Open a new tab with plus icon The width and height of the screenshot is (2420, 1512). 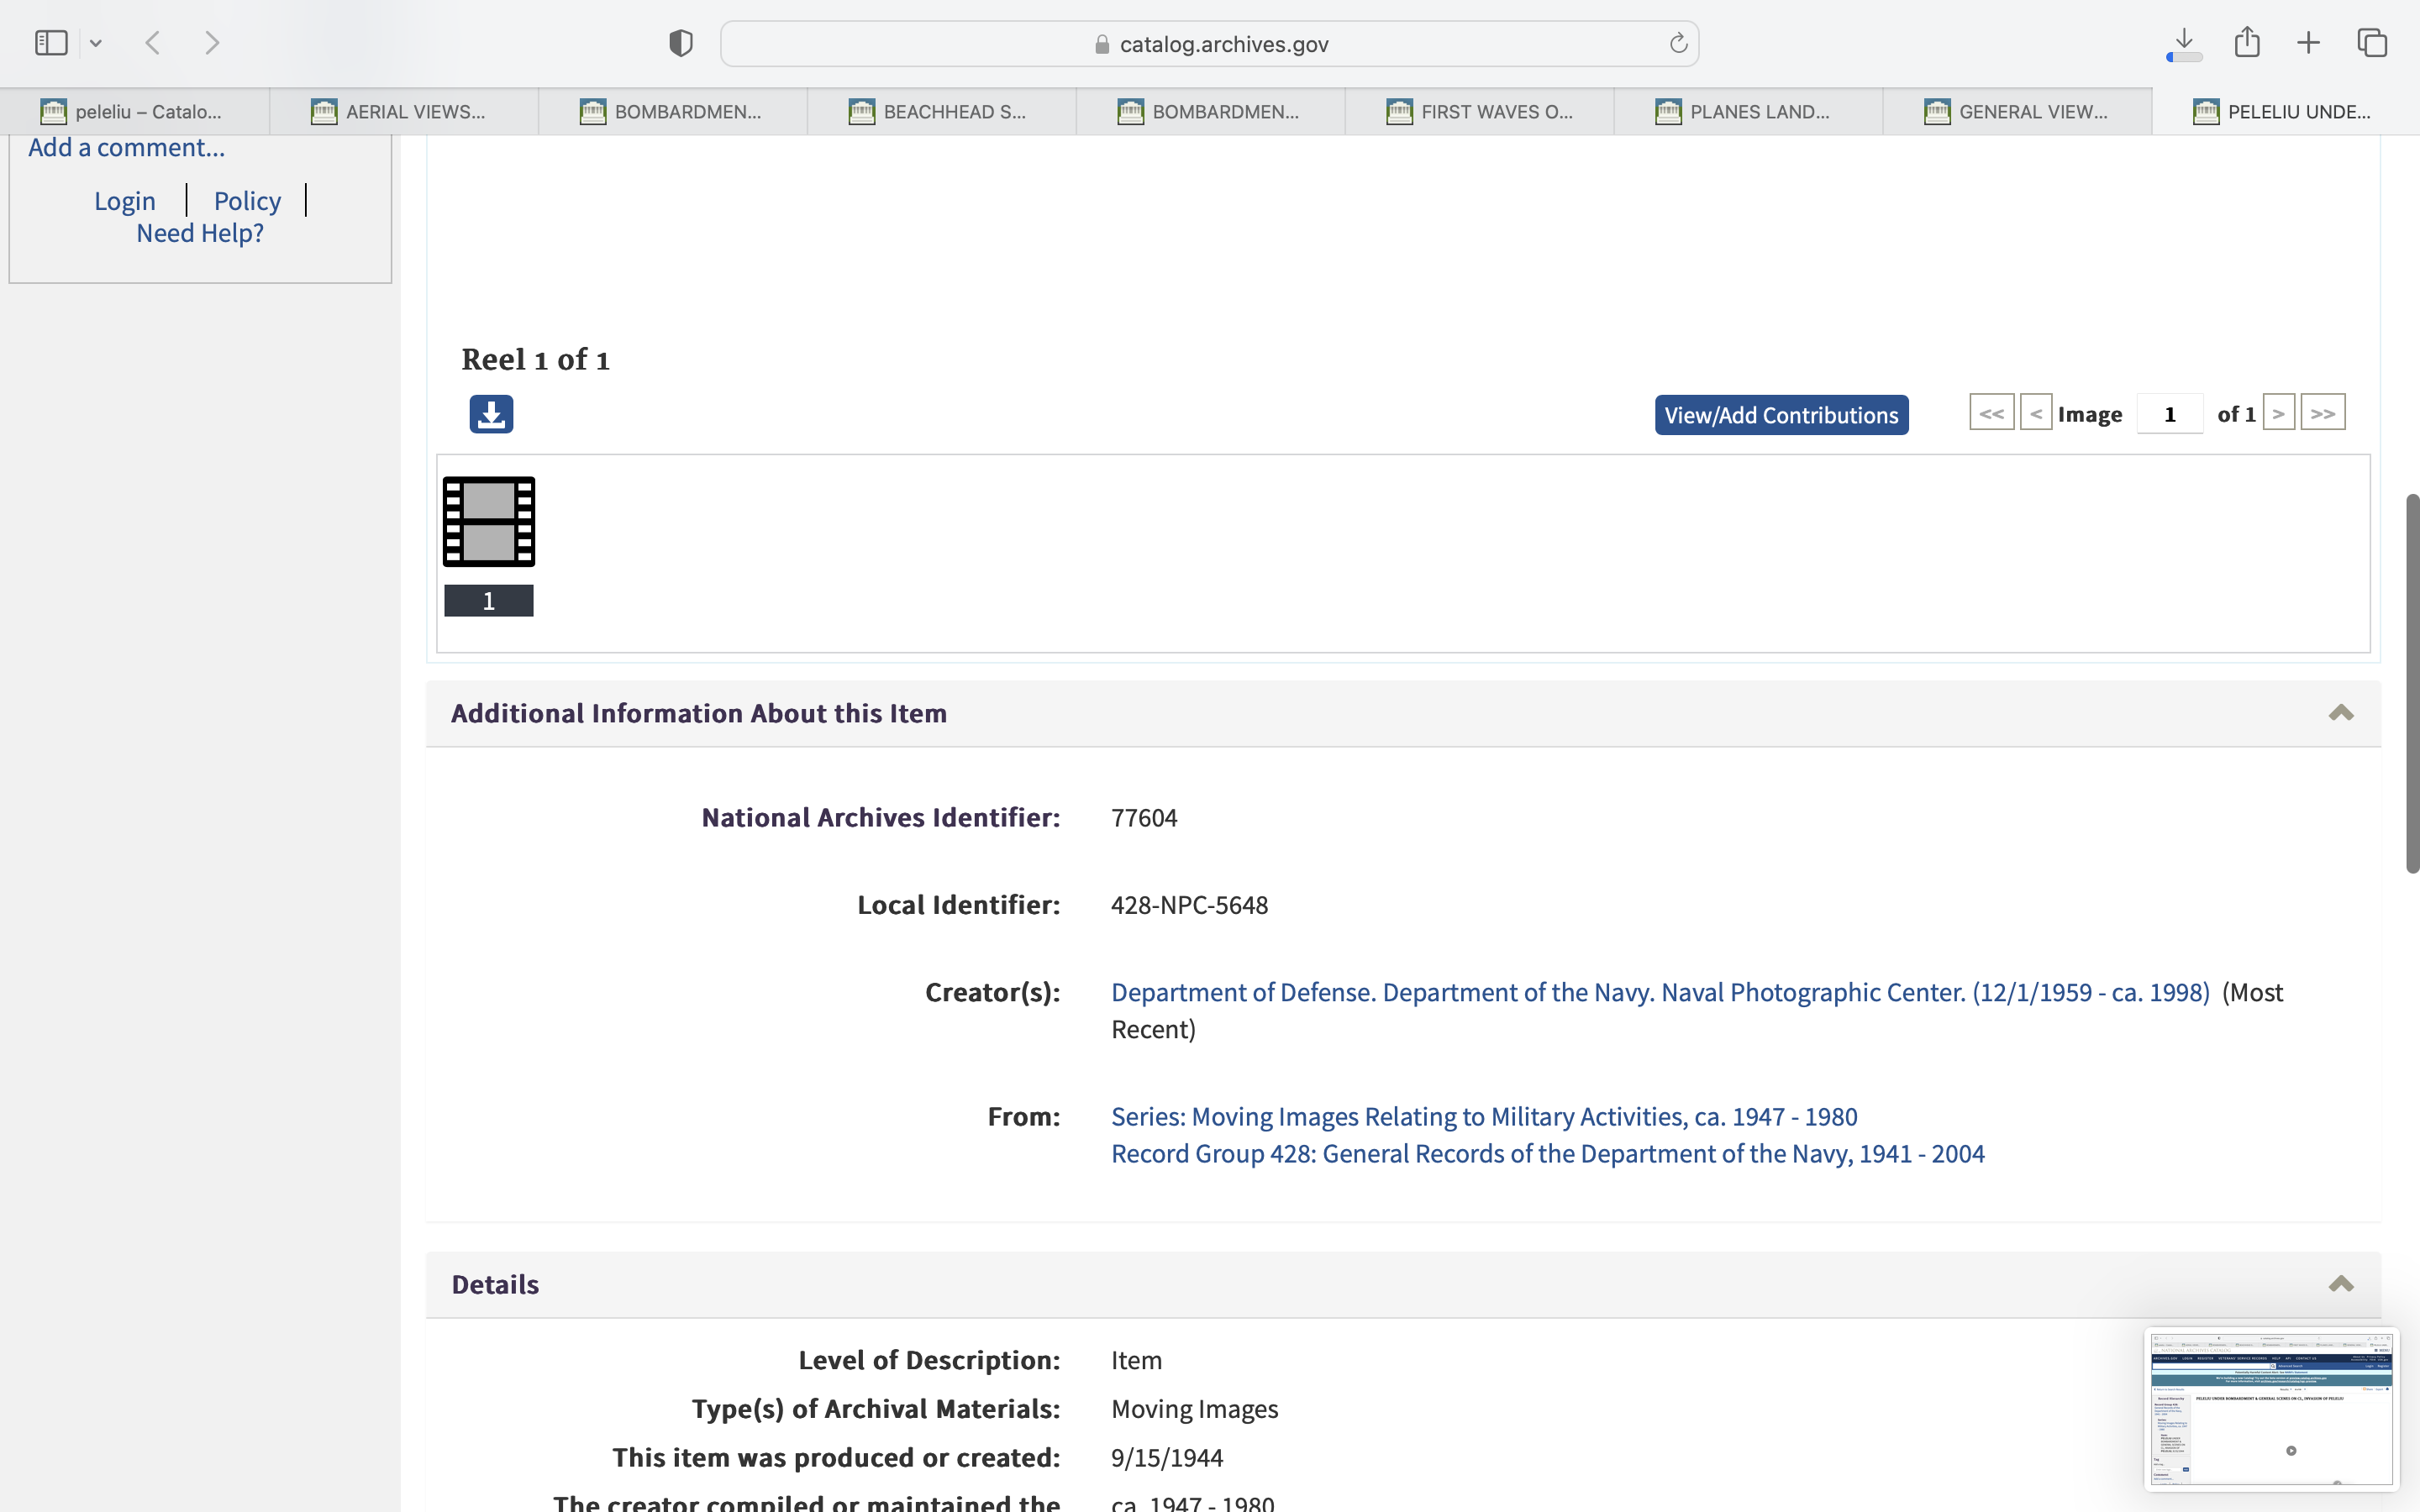[x=2308, y=43]
